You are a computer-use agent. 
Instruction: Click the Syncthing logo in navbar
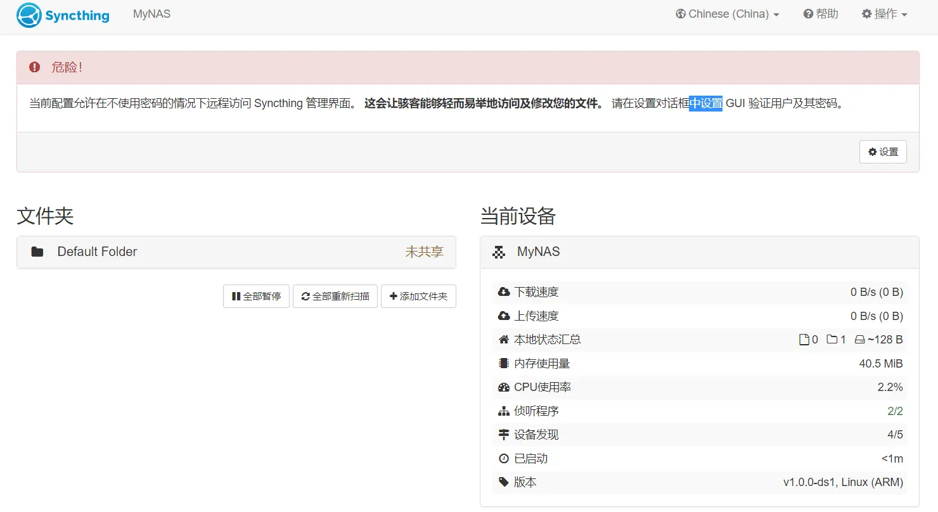pos(63,15)
